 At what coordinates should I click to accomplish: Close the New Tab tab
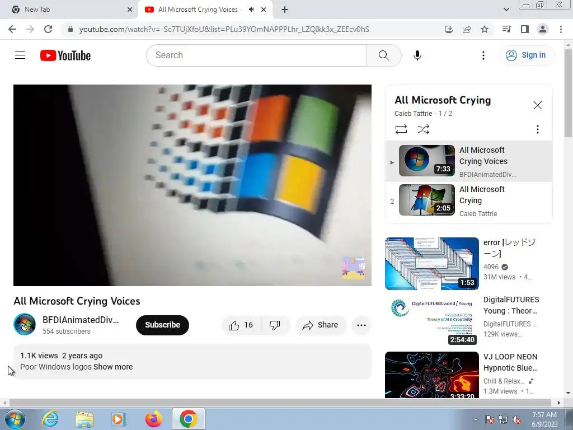(130, 10)
